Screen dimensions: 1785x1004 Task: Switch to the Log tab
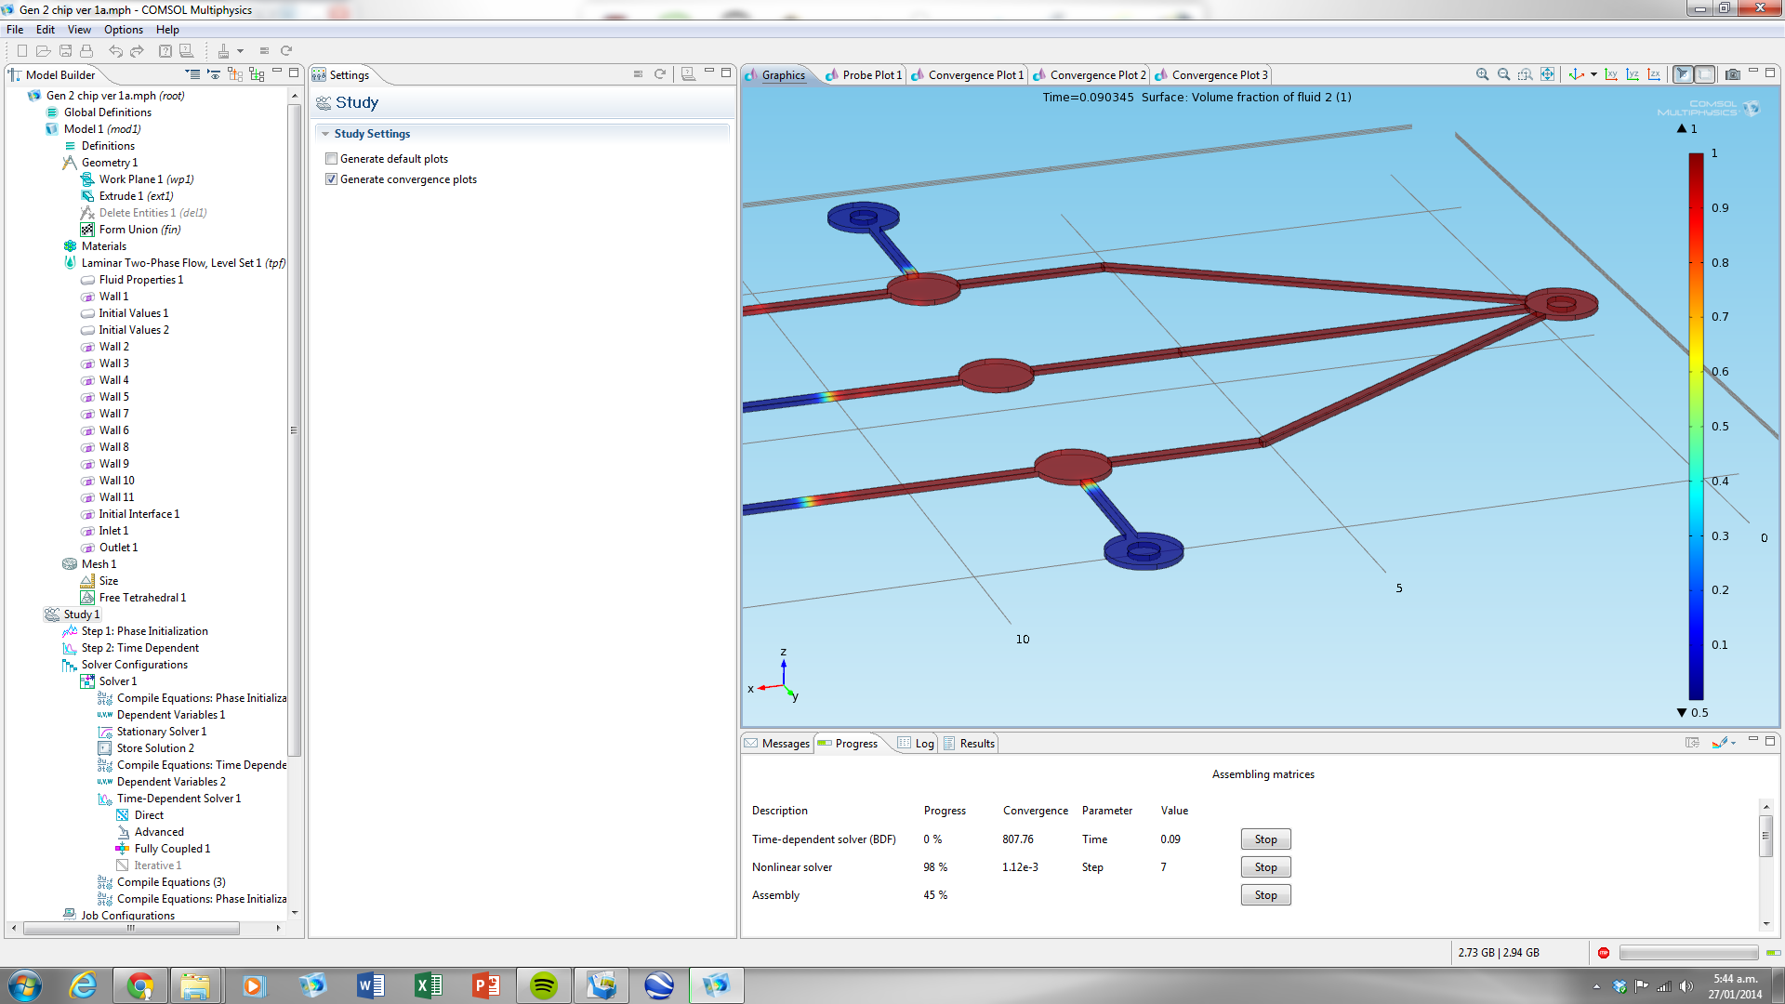[916, 744]
